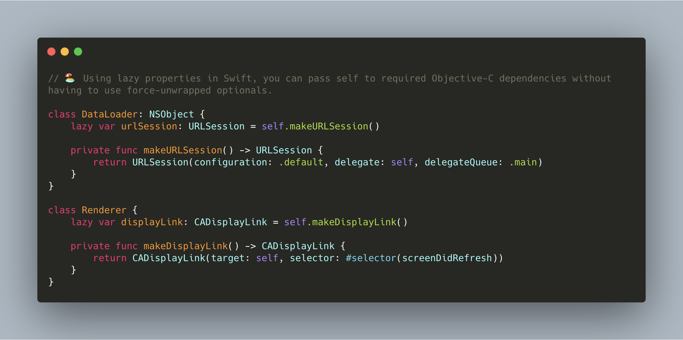Click the #selector keyword
The image size is (683, 340).
tap(371, 258)
